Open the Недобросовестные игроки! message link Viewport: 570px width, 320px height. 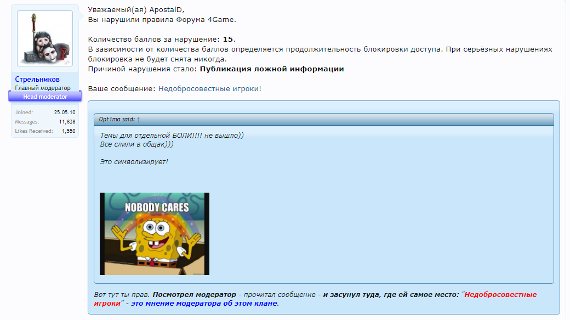click(x=210, y=89)
